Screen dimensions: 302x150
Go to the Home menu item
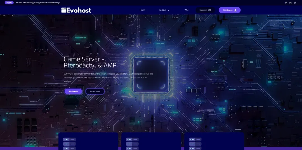point(142,10)
